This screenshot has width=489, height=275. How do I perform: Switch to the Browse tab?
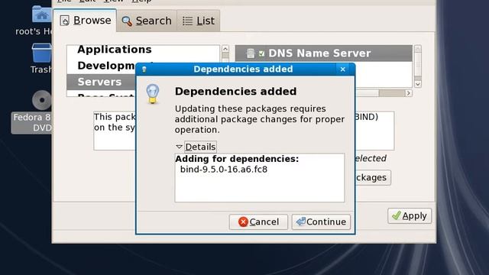coord(85,21)
